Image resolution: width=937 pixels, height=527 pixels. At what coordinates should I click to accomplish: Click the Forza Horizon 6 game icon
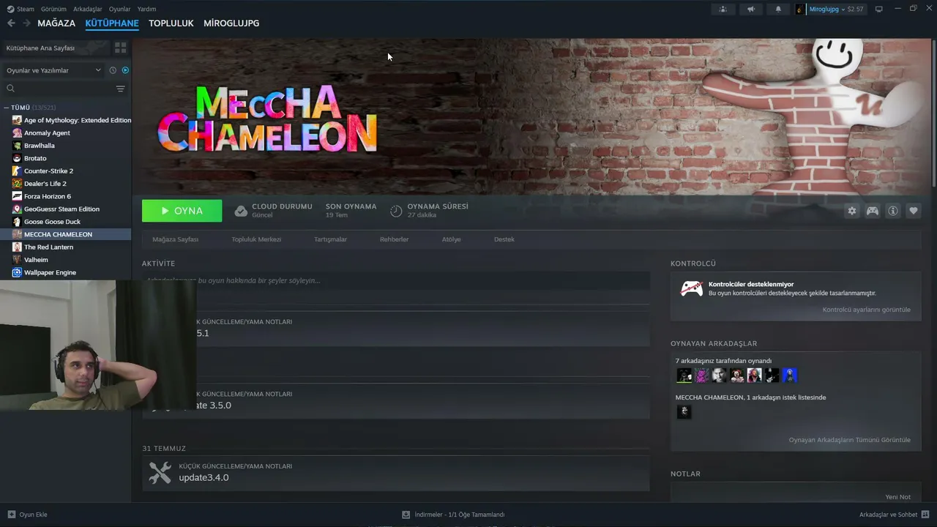[17, 196]
